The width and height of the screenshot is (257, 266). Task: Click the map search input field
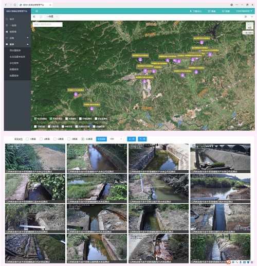click(x=47, y=25)
